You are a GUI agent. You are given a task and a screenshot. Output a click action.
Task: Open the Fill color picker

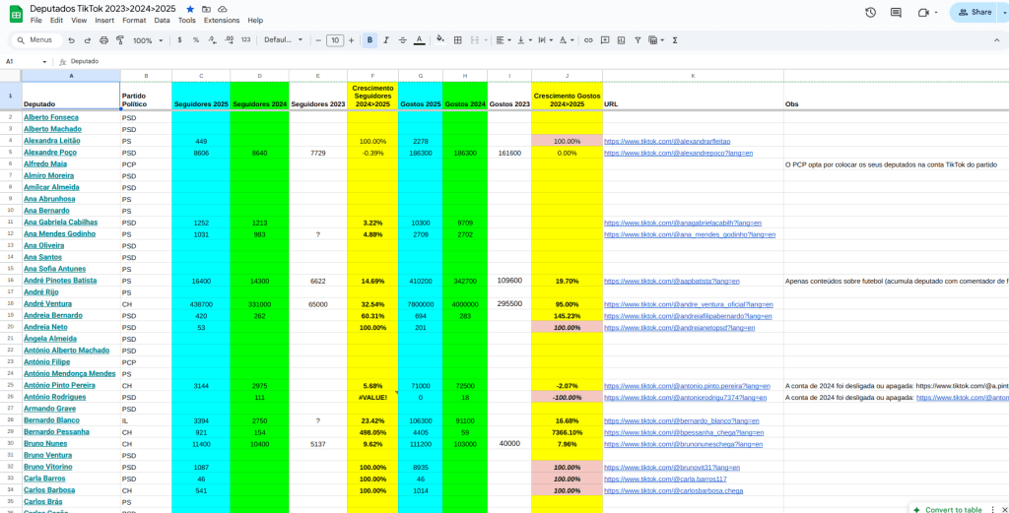[x=438, y=40]
